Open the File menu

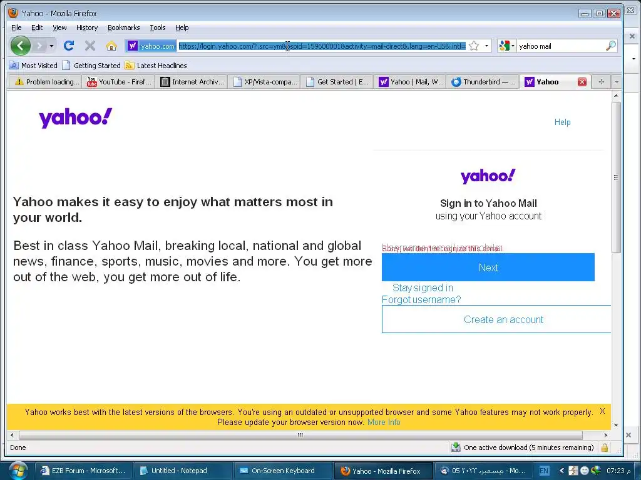16,27
